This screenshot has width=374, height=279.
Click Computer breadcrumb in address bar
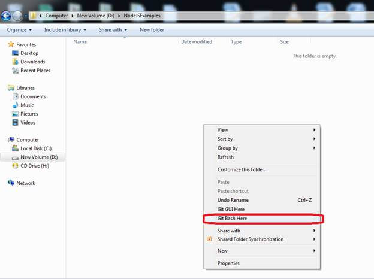coord(56,16)
